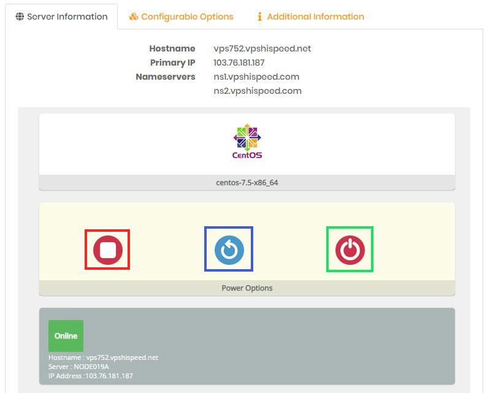Click the red Stop server icon

tap(107, 250)
